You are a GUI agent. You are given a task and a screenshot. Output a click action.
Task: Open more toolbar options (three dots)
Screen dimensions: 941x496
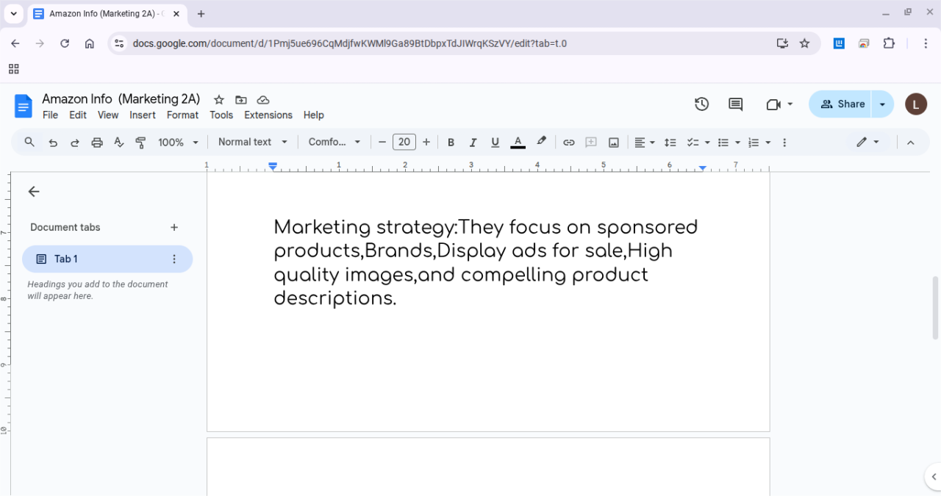[x=784, y=143]
